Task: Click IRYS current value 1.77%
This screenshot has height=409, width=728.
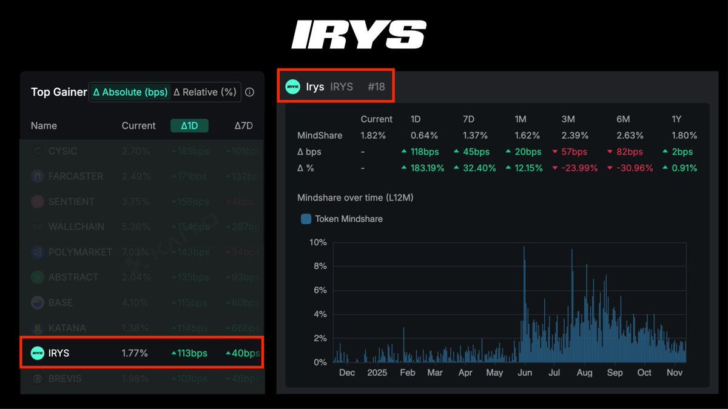Action: pos(135,353)
